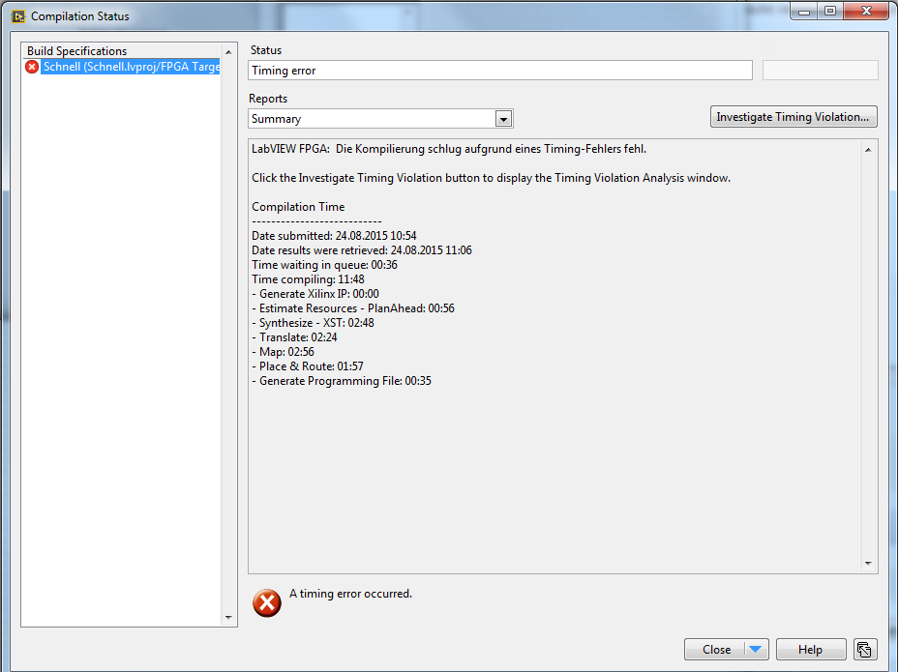Maximize the Compilation Status window
This screenshot has height=672, width=899.
pos(829,11)
